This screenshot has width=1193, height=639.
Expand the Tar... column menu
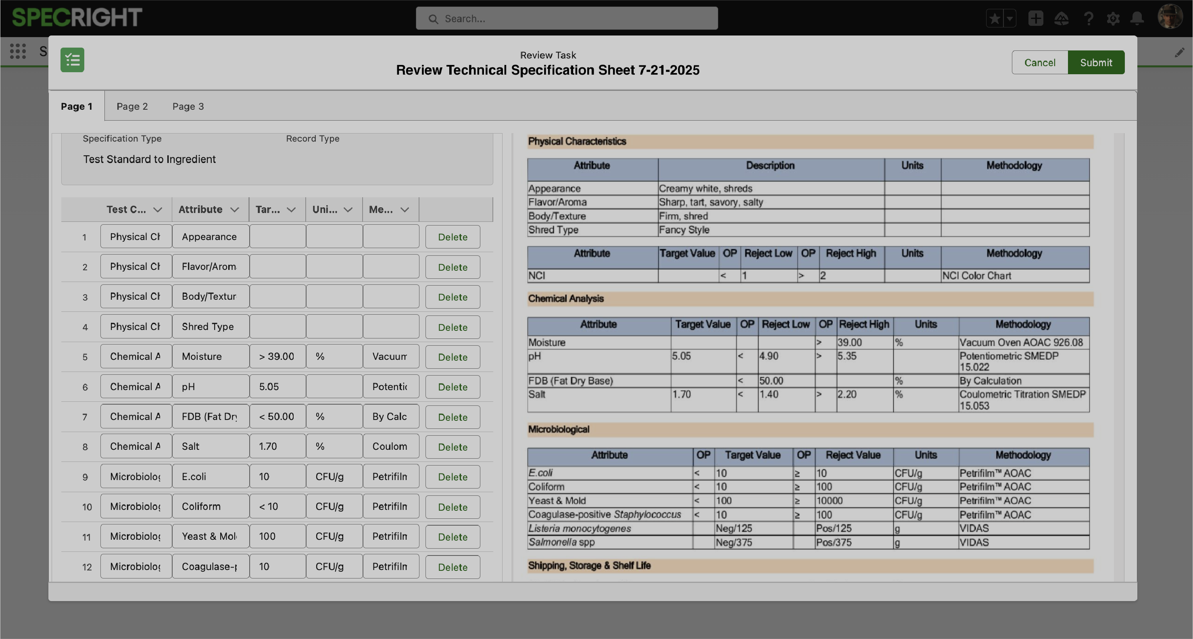click(291, 209)
